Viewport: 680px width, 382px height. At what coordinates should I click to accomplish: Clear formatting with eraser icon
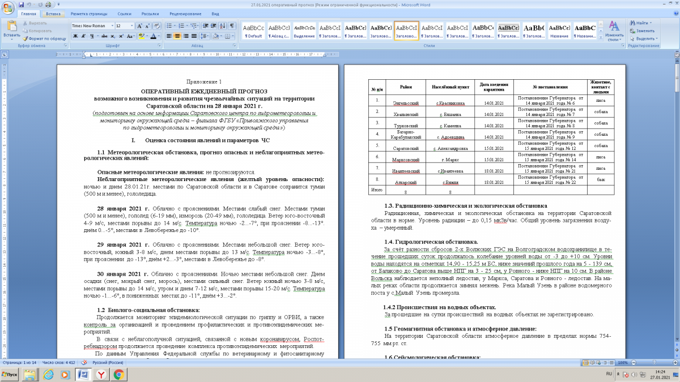[x=157, y=26]
